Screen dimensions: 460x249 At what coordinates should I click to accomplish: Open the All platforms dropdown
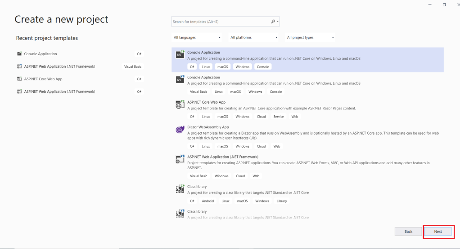point(254,38)
